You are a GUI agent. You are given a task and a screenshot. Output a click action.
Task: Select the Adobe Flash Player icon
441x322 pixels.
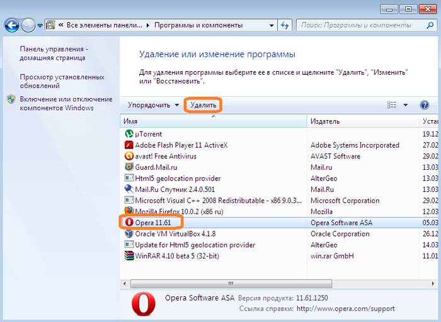[129, 145]
